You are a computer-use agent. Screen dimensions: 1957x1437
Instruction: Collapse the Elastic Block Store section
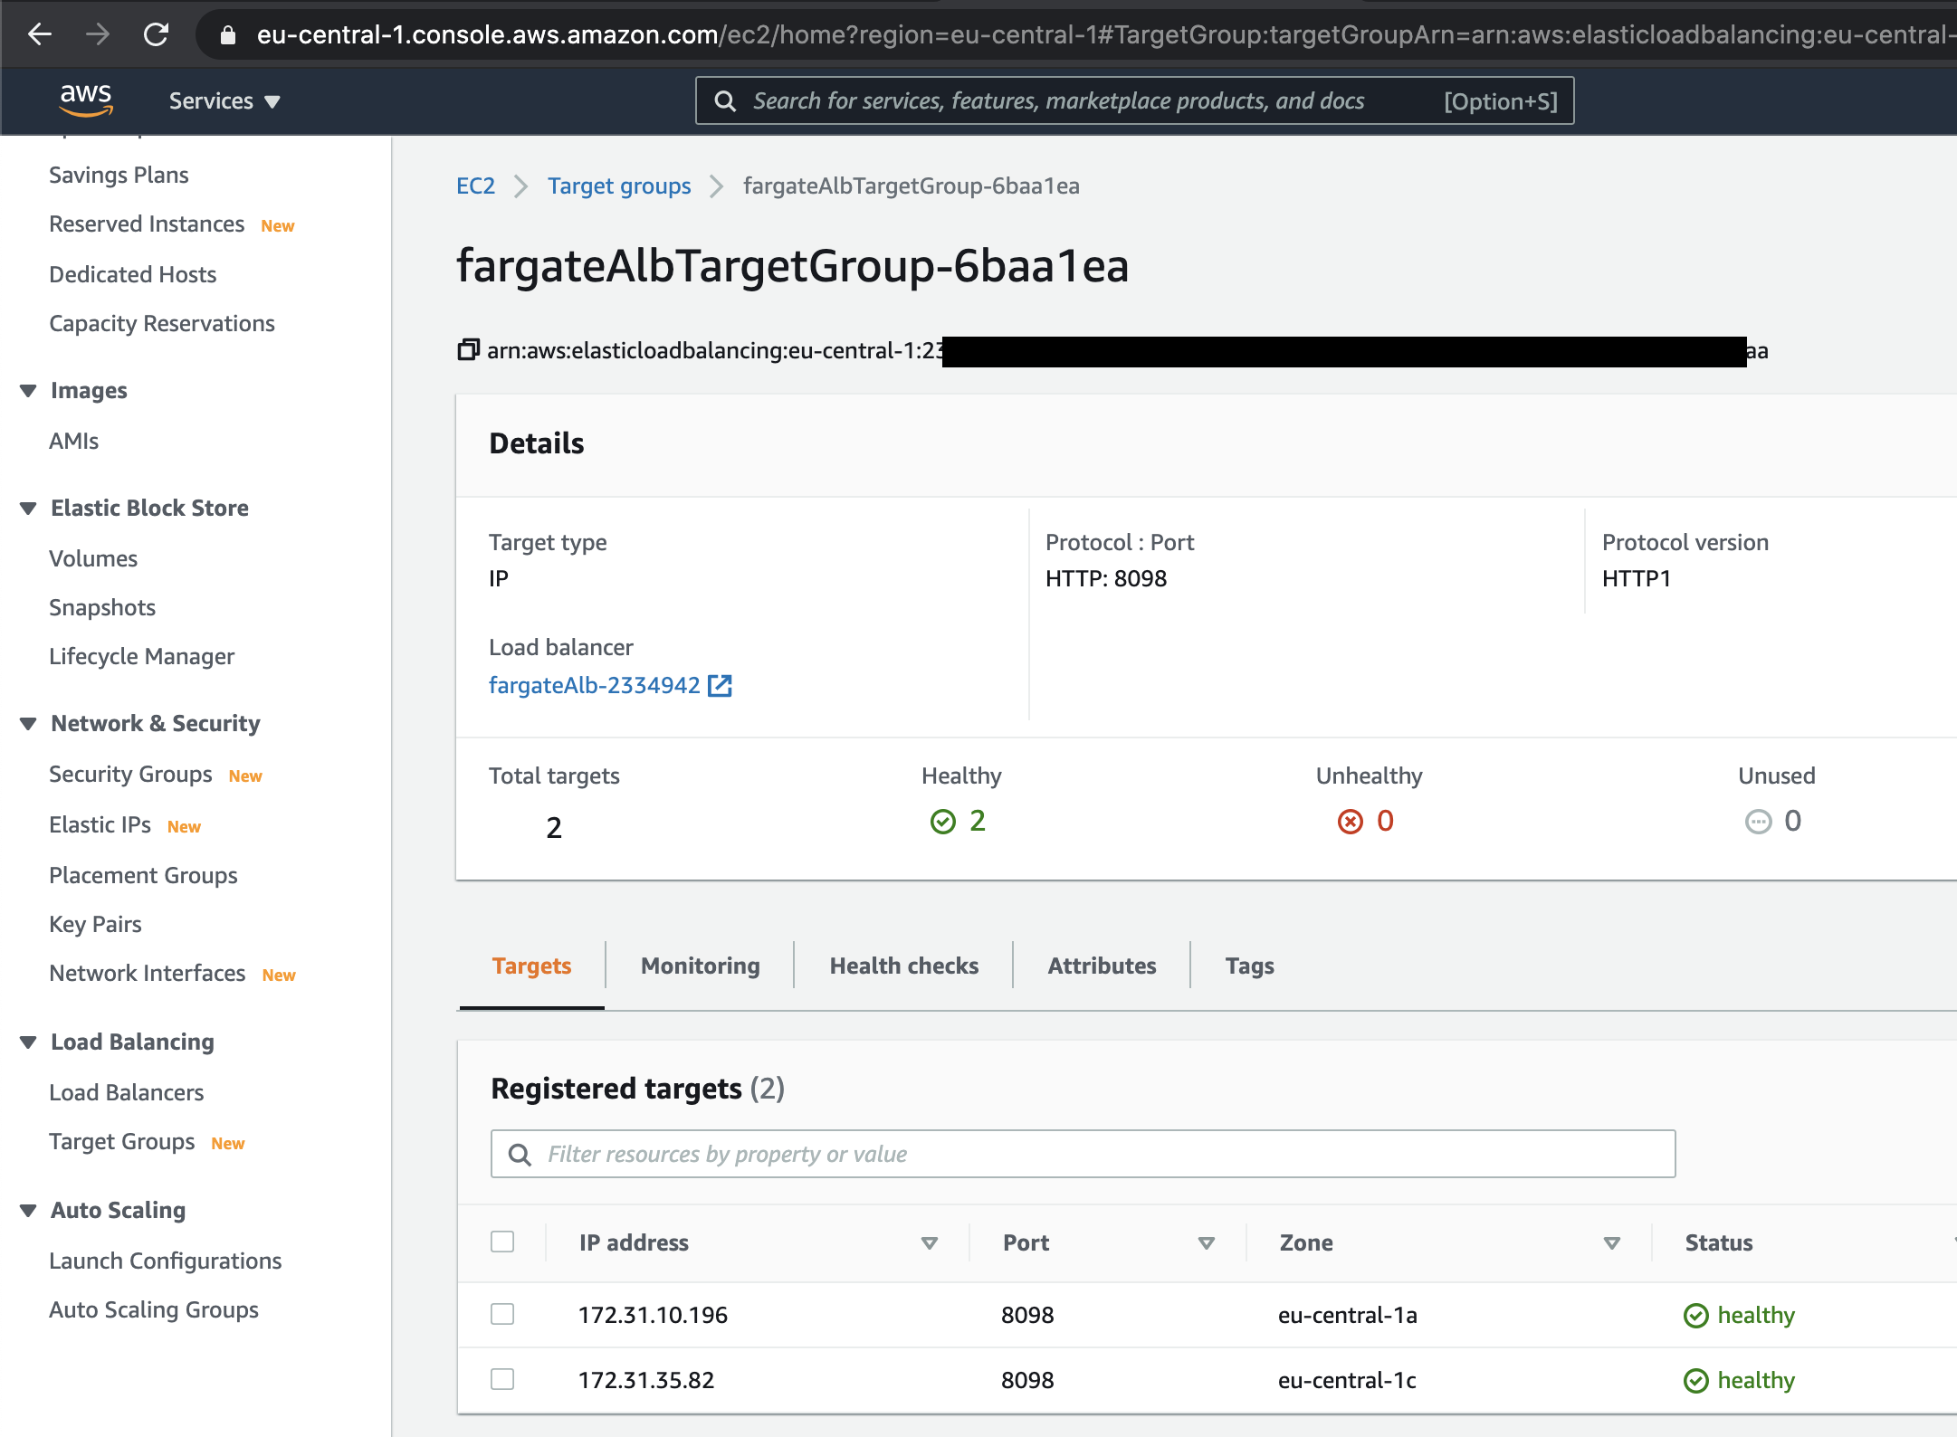click(x=29, y=509)
